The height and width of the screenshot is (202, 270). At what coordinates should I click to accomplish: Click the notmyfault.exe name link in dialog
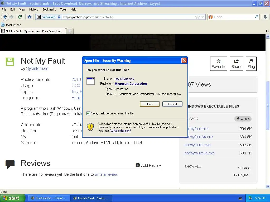tap(124, 79)
